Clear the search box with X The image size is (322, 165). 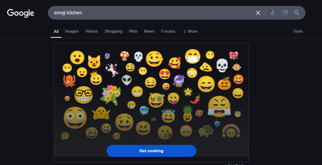[x=258, y=13]
